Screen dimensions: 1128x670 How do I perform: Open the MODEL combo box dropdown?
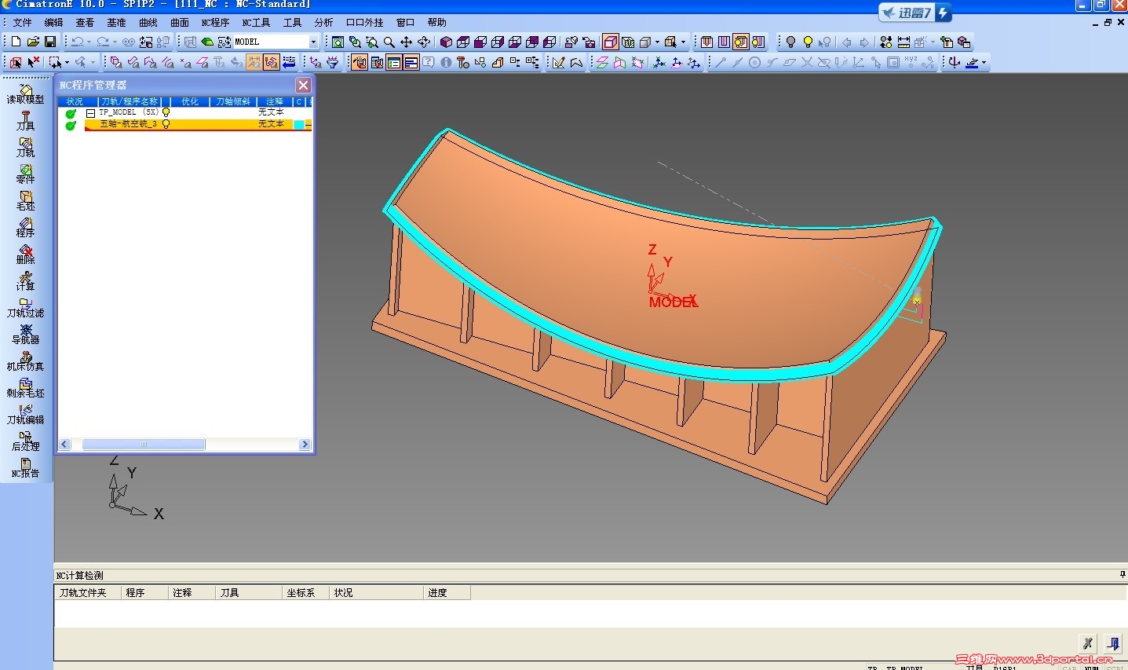tap(313, 42)
